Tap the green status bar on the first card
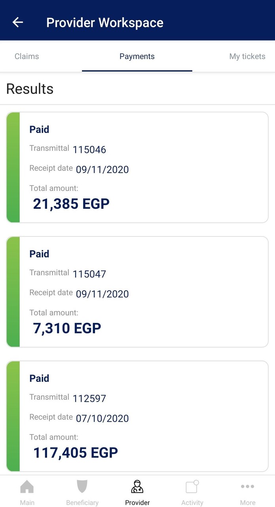The height and width of the screenshot is (507, 275). coord(12,167)
